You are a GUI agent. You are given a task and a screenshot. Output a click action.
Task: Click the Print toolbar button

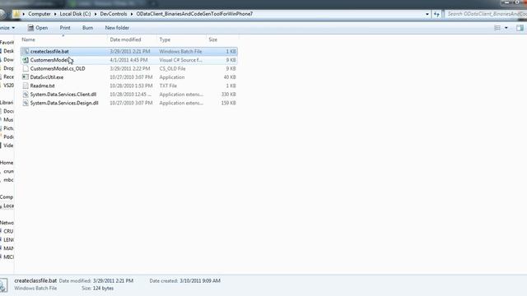[x=65, y=28]
